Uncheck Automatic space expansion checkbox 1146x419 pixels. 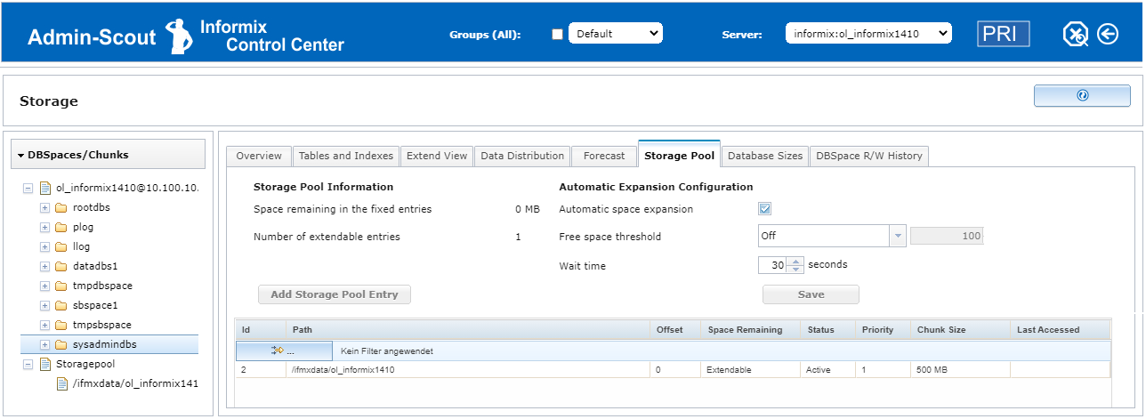coord(764,209)
